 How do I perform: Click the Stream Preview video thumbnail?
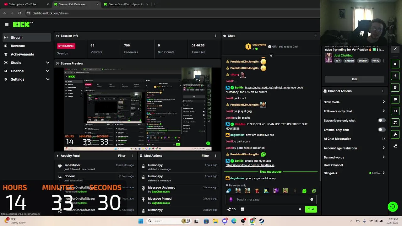click(138, 109)
